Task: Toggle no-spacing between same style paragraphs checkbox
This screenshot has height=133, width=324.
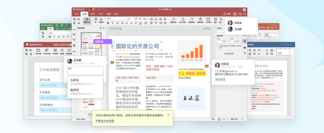Action: (x=217, y=46)
